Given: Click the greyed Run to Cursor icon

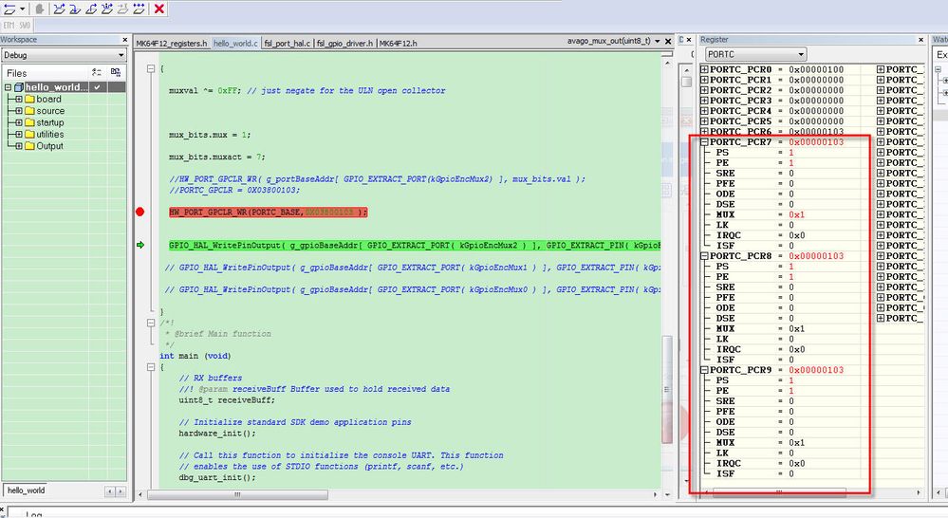Looking at the screenshot, I should point(122,9).
